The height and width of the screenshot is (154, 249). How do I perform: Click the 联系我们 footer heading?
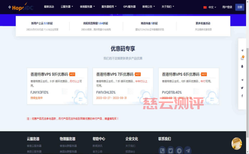point(165,139)
